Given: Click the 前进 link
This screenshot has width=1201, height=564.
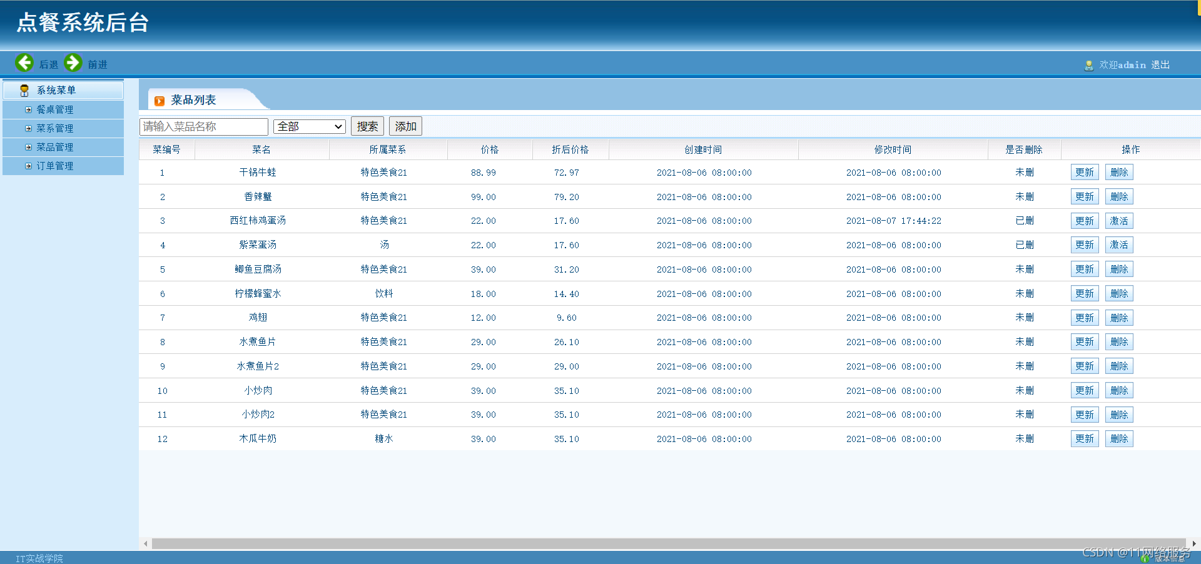Looking at the screenshot, I should (97, 64).
